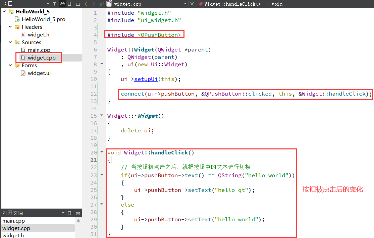Go back with the yellow left arrow
The image size is (374, 238).
click(86, 4)
